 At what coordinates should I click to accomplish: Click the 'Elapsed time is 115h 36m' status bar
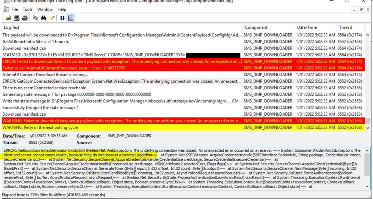(54, 195)
